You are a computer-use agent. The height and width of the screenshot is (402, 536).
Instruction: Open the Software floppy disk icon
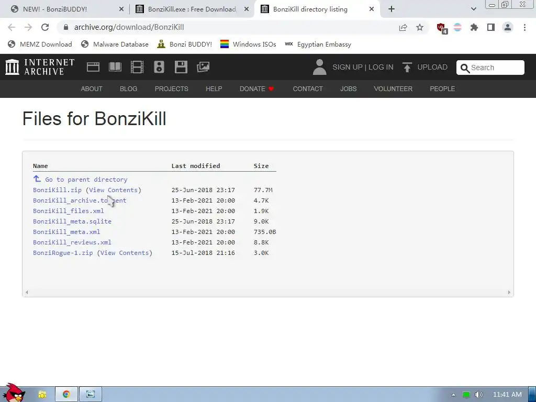click(x=181, y=67)
